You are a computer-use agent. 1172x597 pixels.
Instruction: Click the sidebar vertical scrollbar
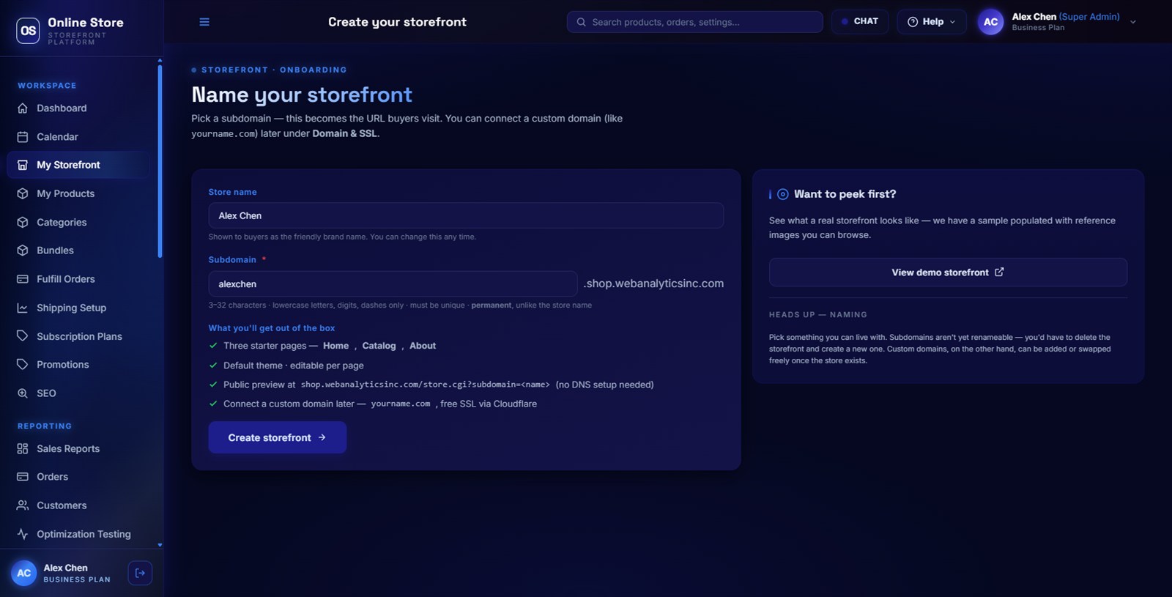[x=160, y=161]
